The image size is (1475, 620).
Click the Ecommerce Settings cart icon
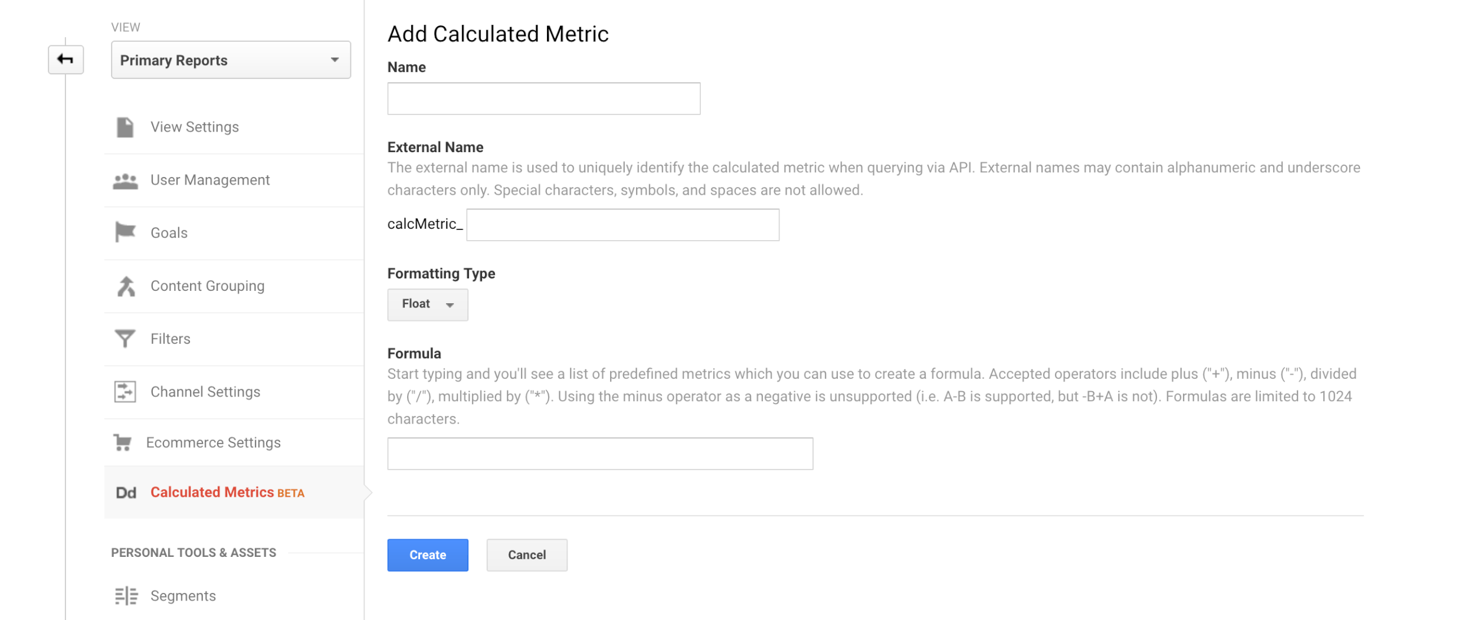point(123,442)
